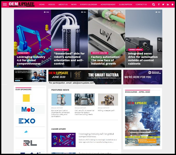Open the April 2020 eMagazine cover
The width and height of the screenshot is (176, 155).
coord(143,121)
